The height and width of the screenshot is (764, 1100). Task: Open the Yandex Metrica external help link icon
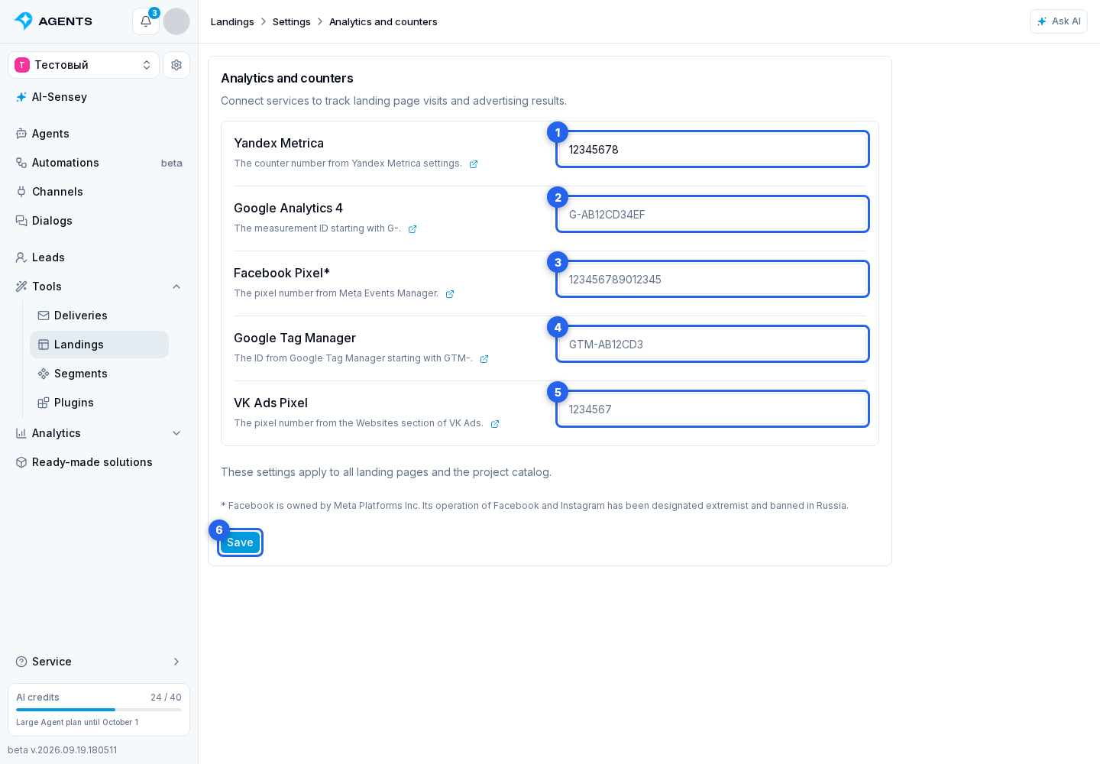click(474, 164)
